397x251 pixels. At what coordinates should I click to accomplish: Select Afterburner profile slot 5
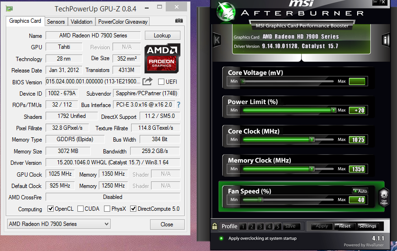[277, 226]
